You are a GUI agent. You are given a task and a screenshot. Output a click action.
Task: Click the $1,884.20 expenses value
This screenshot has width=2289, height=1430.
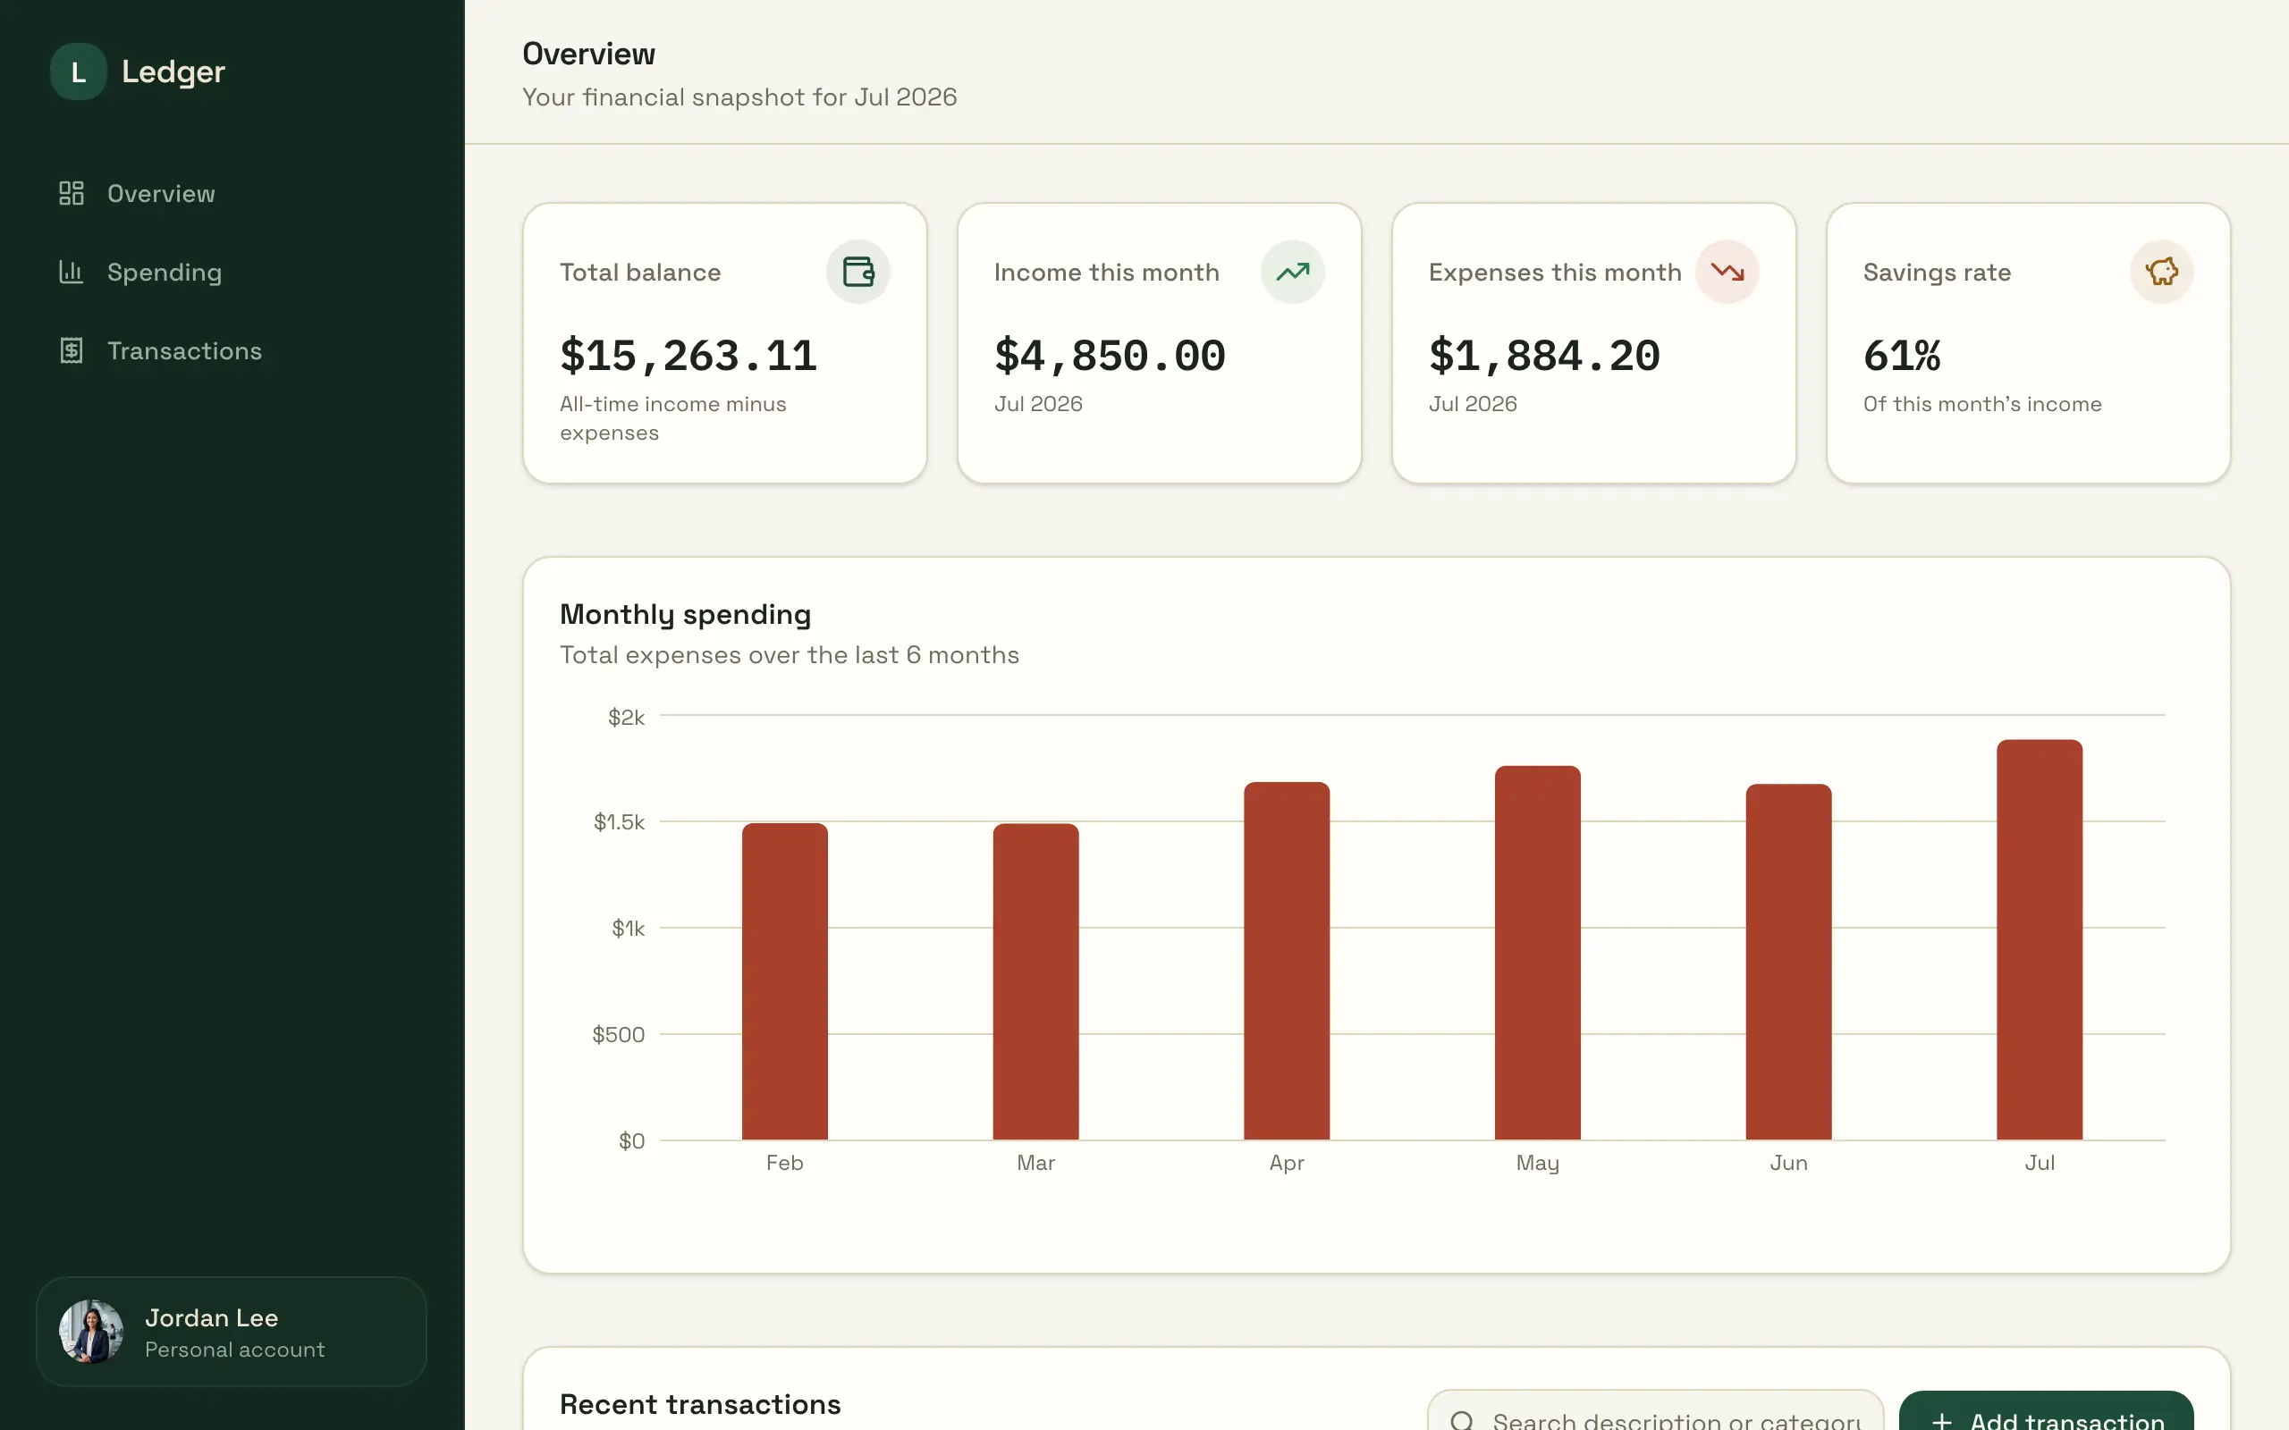click(x=1543, y=356)
